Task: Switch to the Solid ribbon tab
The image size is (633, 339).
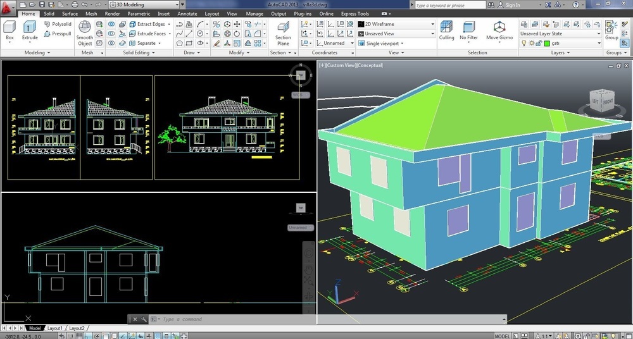Action: [x=49, y=14]
